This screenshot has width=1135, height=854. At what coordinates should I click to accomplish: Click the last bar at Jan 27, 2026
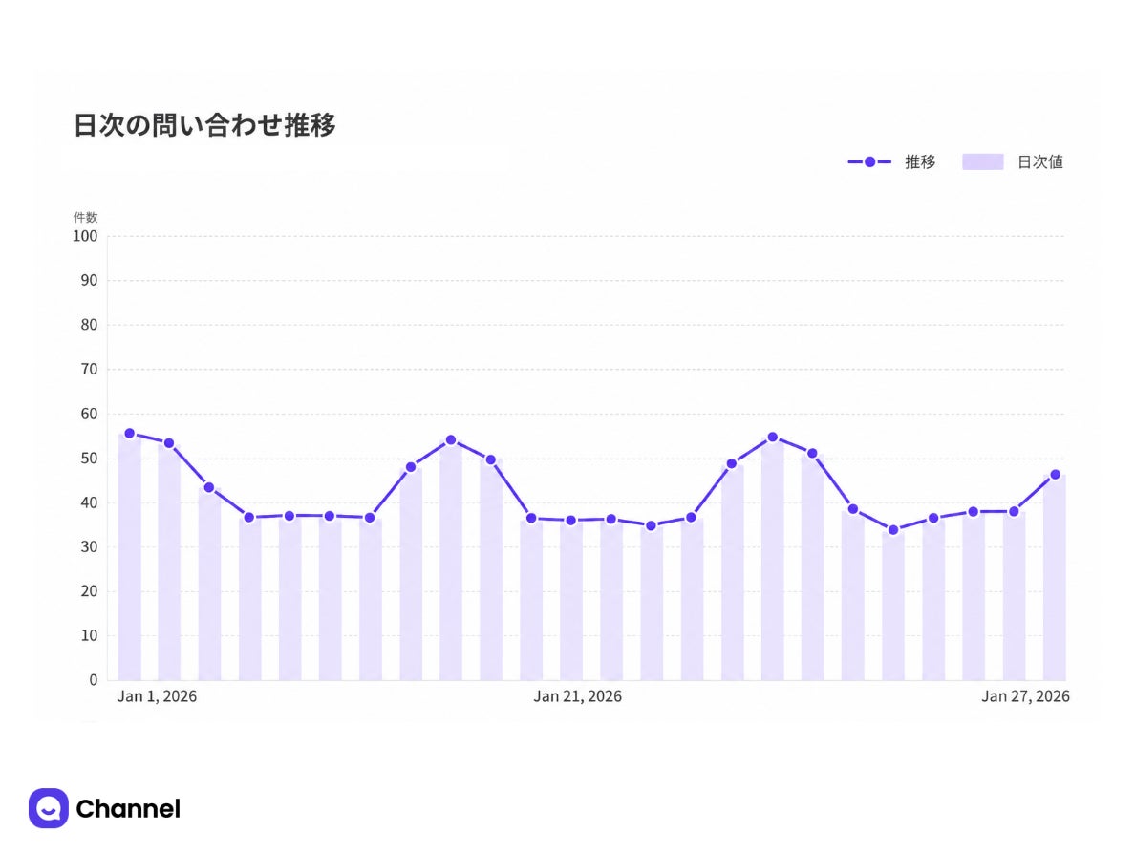click(1055, 578)
